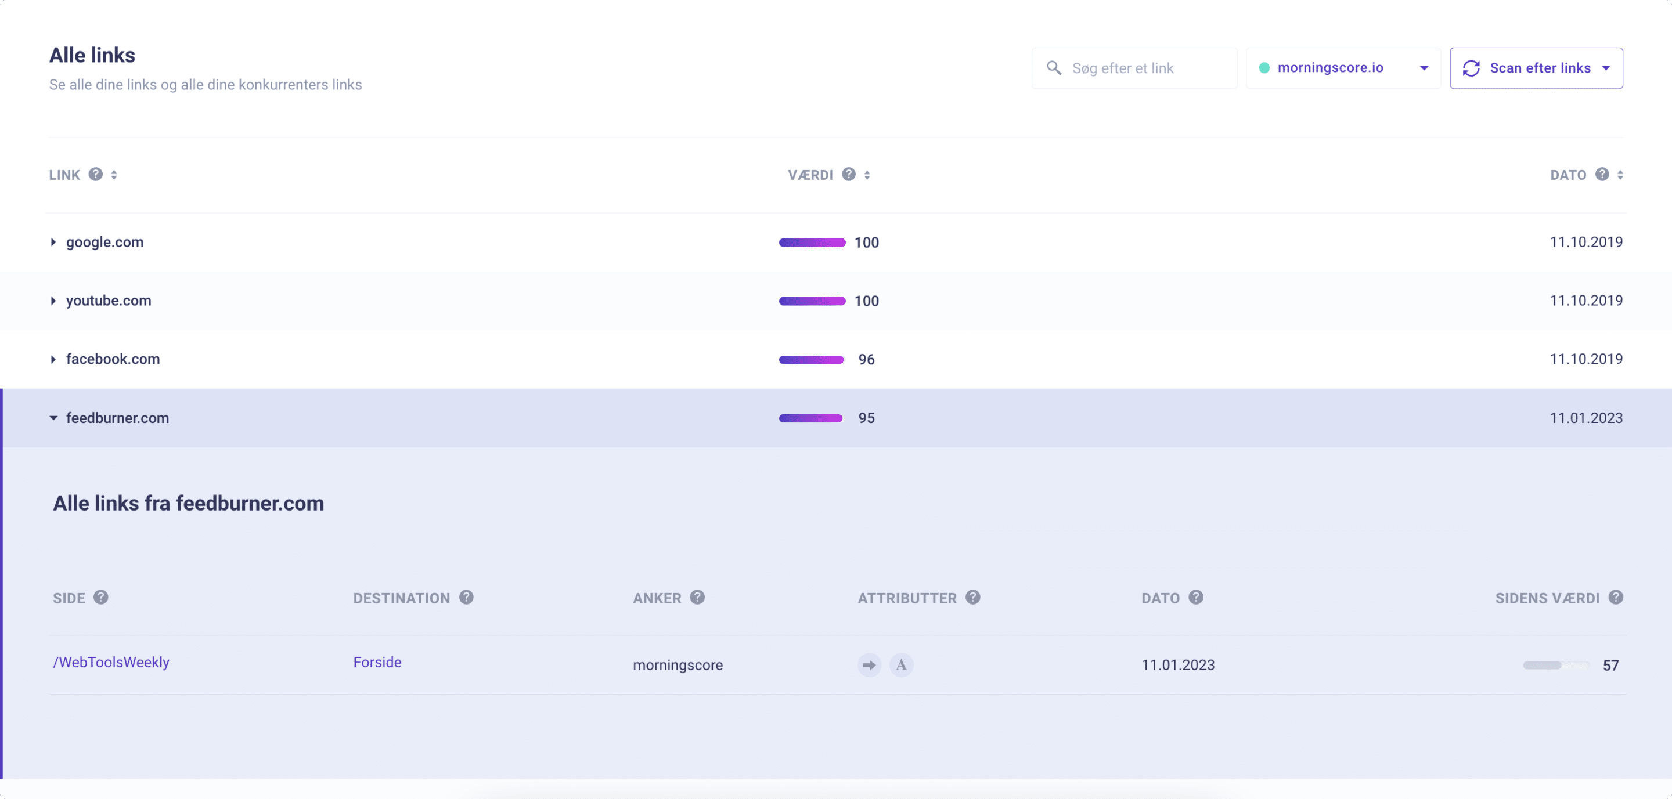Click the 'Alle links' page title
1672x799 pixels.
[92, 55]
